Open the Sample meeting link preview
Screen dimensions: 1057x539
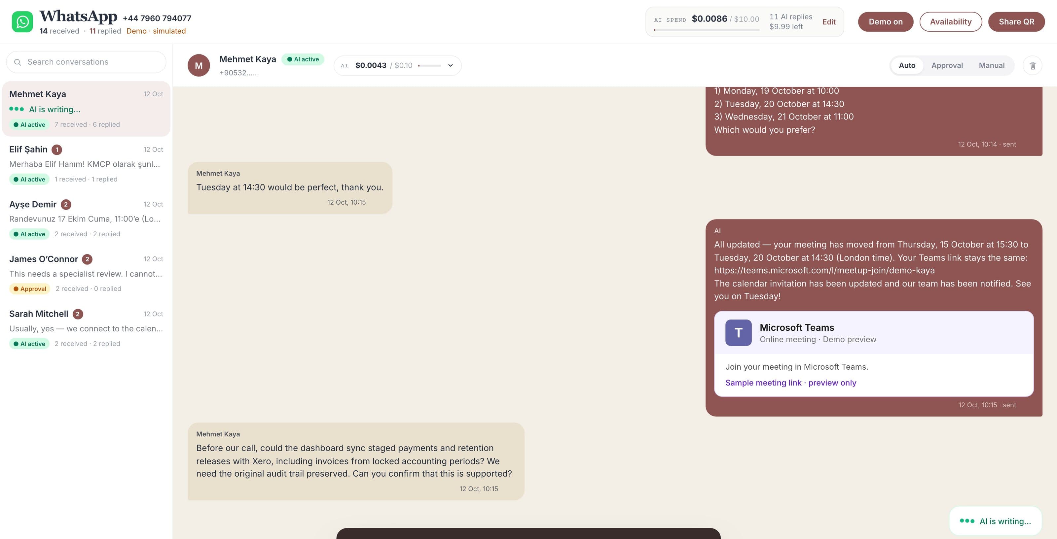pyautogui.click(x=790, y=383)
